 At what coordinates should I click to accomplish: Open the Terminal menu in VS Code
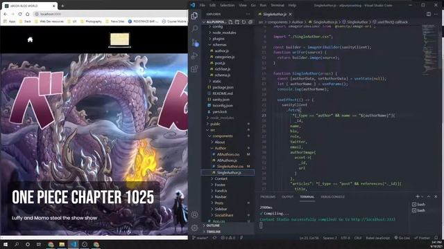click(x=277, y=5)
